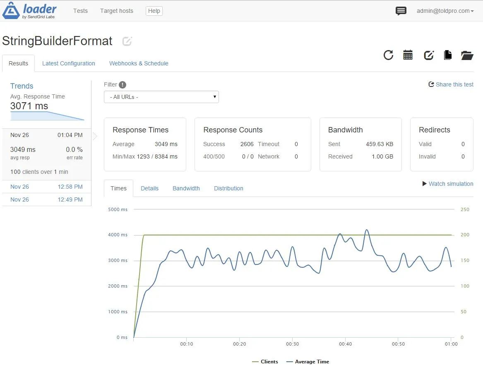Open the folder icon in toolbar
This screenshot has height=370, width=483.
click(467, 55)
